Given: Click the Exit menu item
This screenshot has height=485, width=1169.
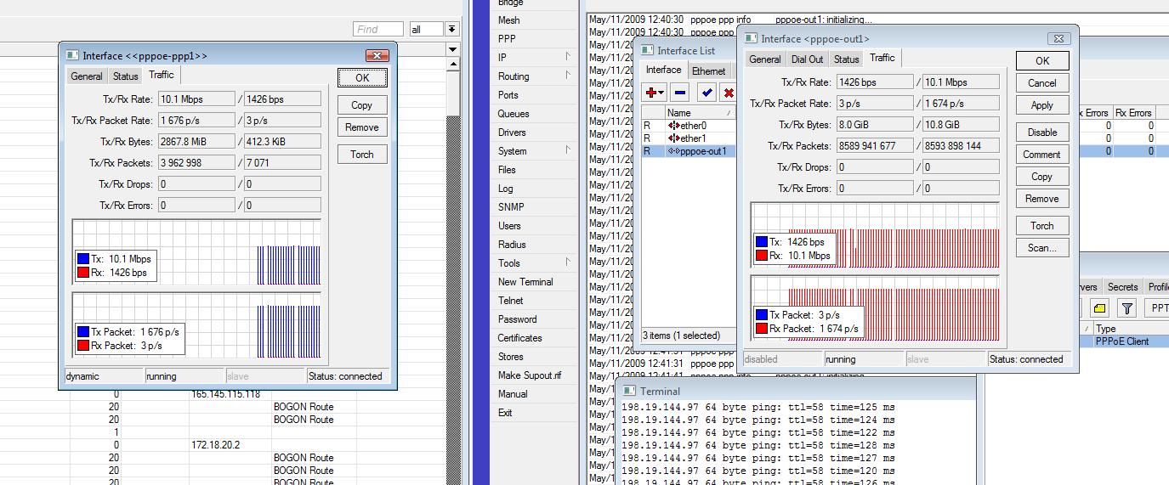Looking at the screenshot, I should [505, 412].
